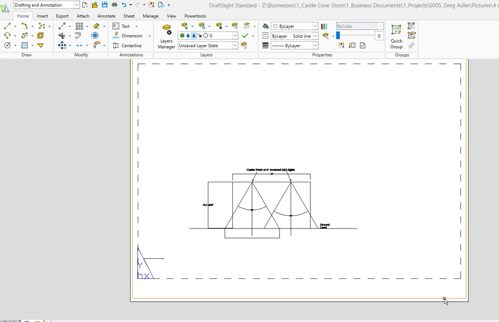Screen dimensions: 499x322
Task: Select the Hatch tool in Draw panel
Action: 24,46
